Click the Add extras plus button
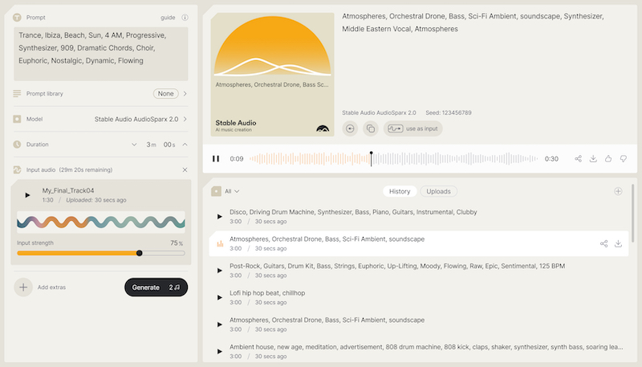The height and width of the screenshot is (367, 642). 23,287
